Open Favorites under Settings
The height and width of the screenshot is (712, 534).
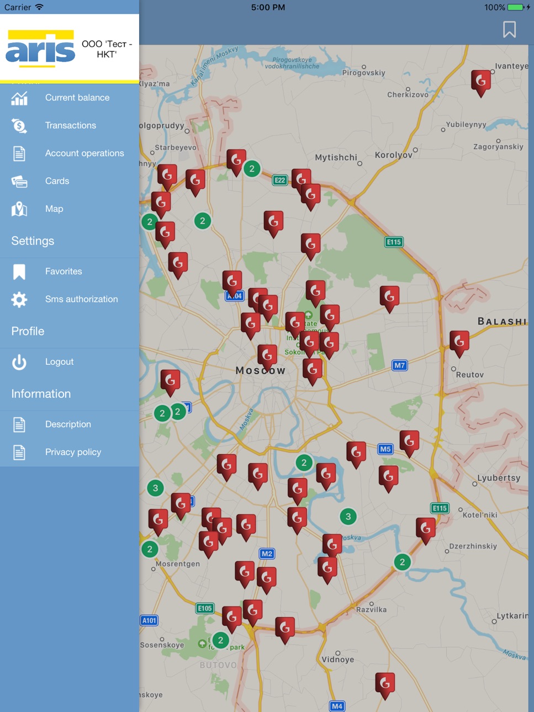point(70,271)
